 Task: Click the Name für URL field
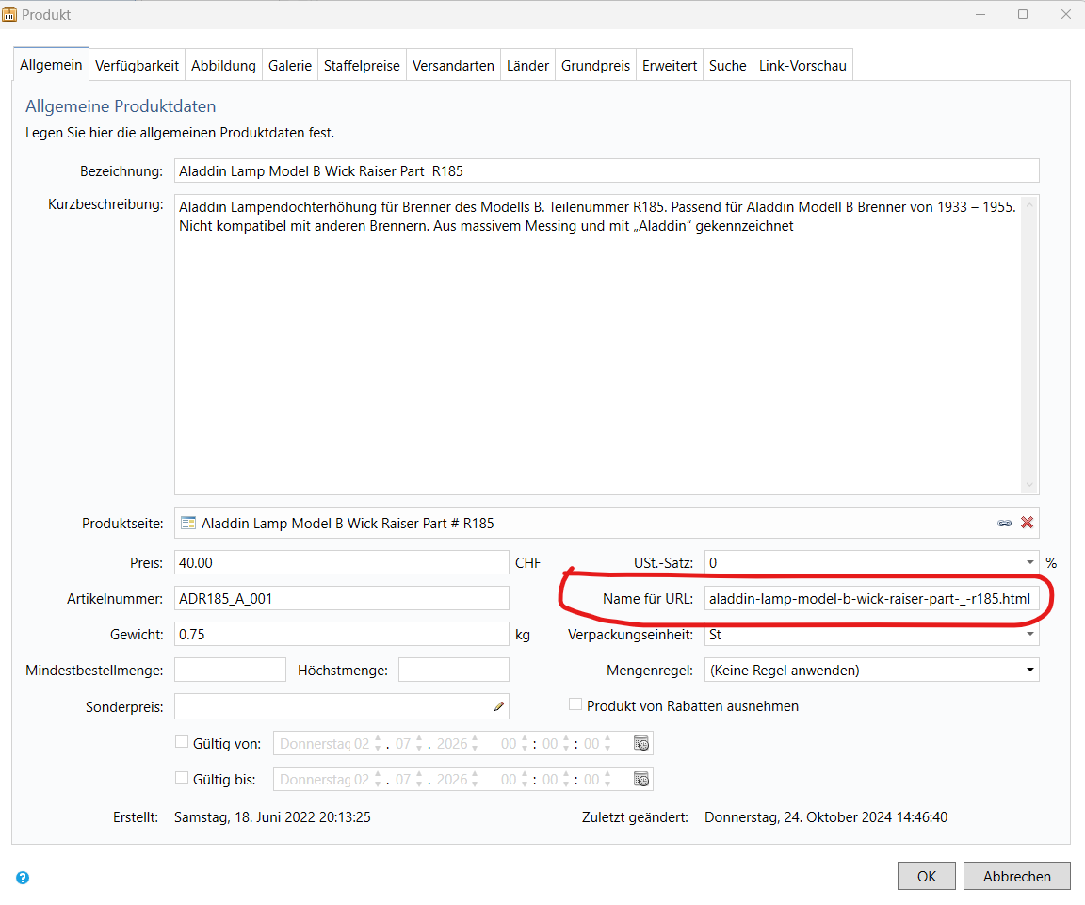click(x=872, y=599)
